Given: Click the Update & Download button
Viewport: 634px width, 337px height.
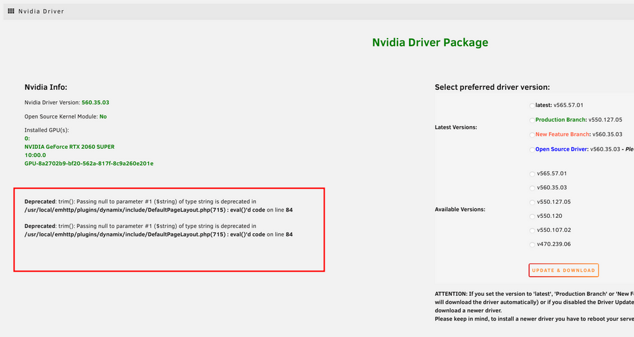Looking at the screenshot, I should click(563, 270).
